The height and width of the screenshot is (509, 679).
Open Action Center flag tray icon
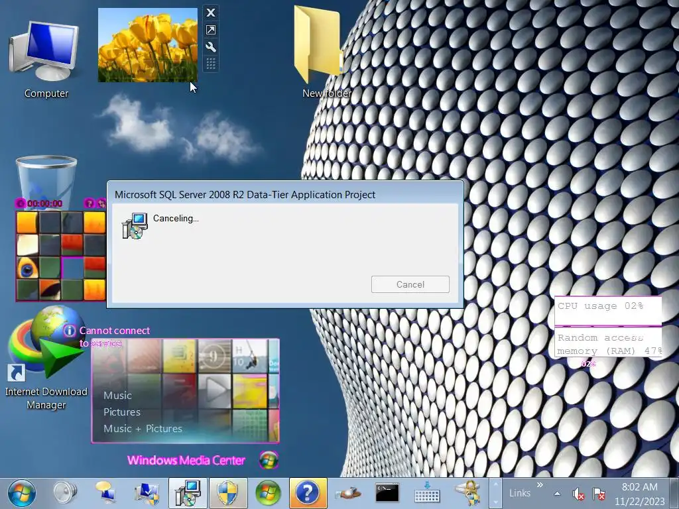[599, 494]
